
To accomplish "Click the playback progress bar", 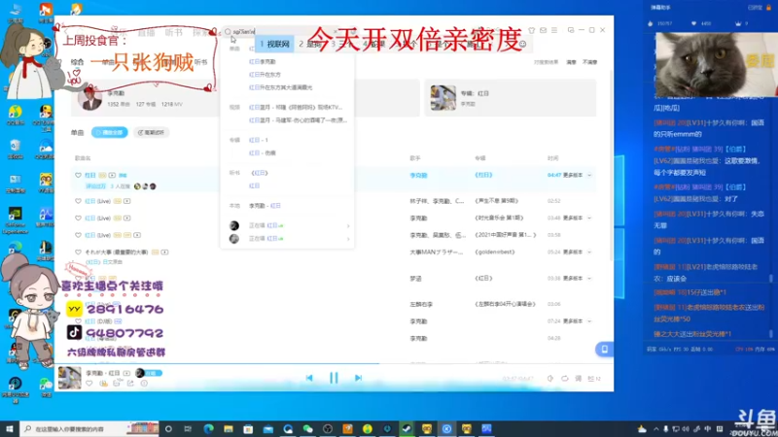I will pyautogui.click(x=334, y=363).
